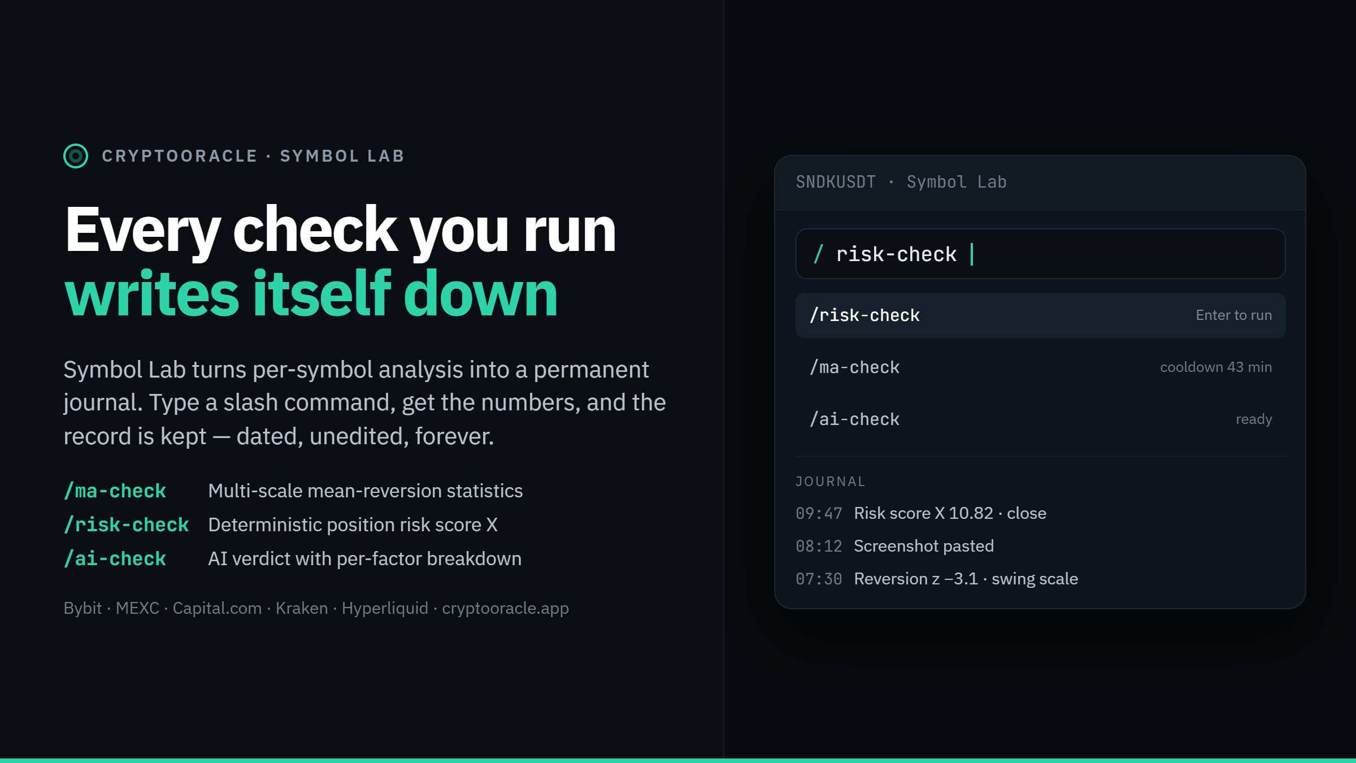Open the 09:47 Risk score journal entry
The height and width of the screenshot is (763, 1356).
[x=921, y=513]
